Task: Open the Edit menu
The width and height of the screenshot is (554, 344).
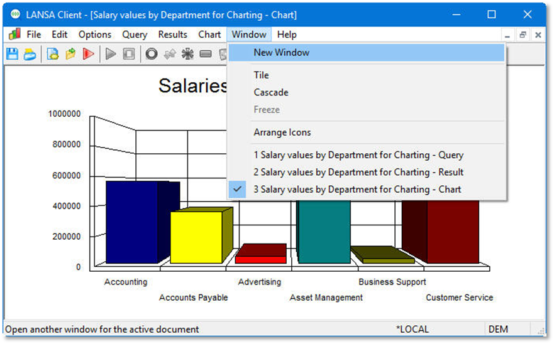Action: [59, 35]
